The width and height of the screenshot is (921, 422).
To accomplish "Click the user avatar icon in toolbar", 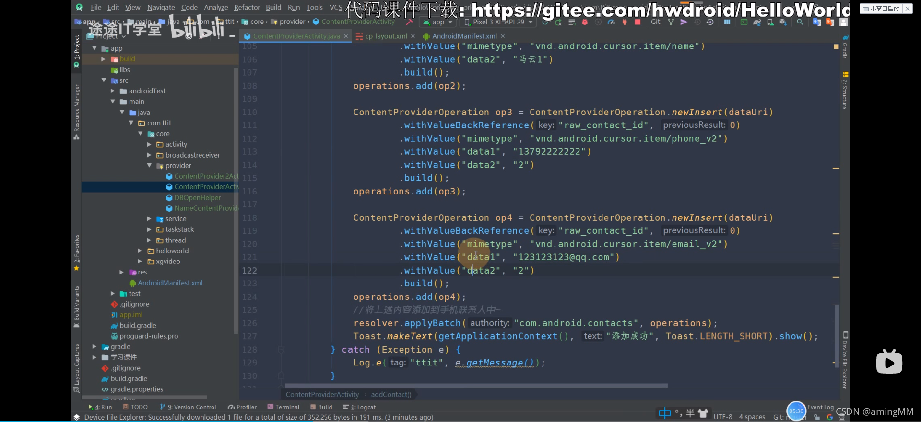I will 844,22.
